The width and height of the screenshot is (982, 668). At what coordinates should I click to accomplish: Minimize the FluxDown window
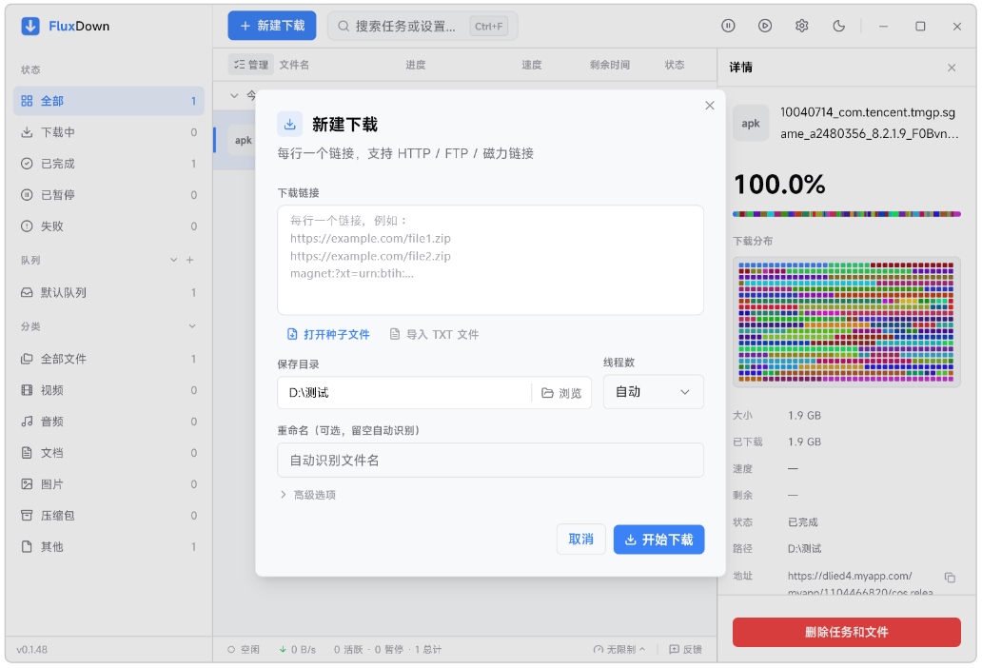pyautogui.click(x=883, y=26)
